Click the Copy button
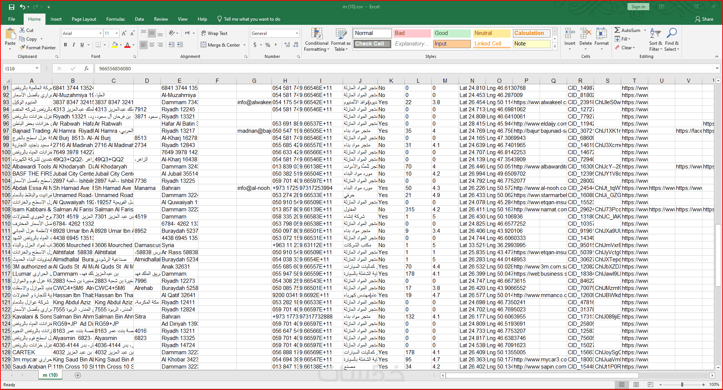 (x=29, y=39)
